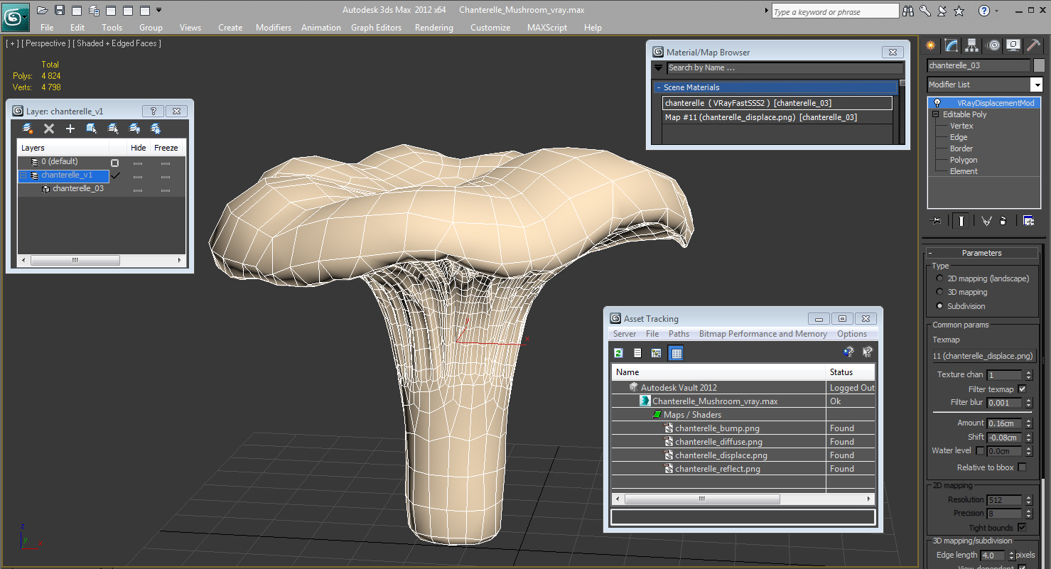Switch Asset Tracking to Table View icon
Image resolution: width=1051 pixels, height=569 pixels.
(676, 353)
